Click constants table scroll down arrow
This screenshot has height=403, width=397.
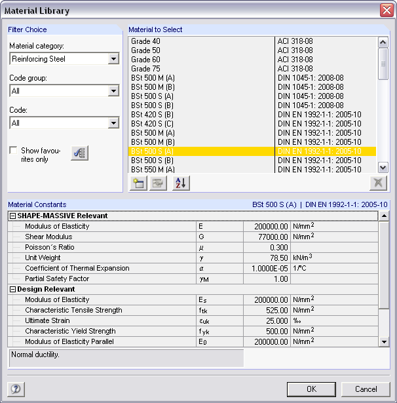384,342
